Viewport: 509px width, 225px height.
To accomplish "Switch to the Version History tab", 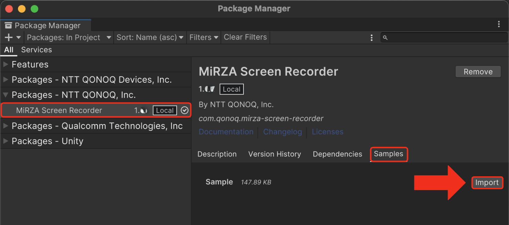I will (x=274, y=154).
